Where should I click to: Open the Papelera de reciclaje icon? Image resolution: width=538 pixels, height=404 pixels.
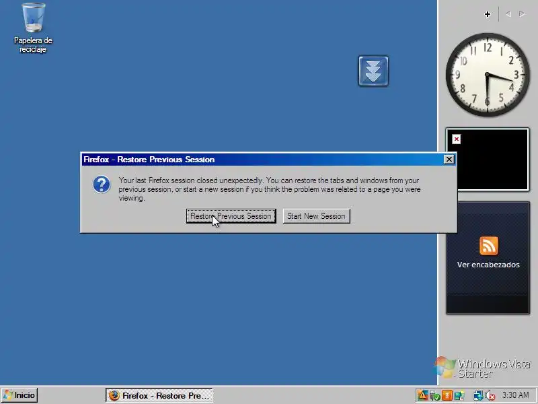tap(33, 28)
